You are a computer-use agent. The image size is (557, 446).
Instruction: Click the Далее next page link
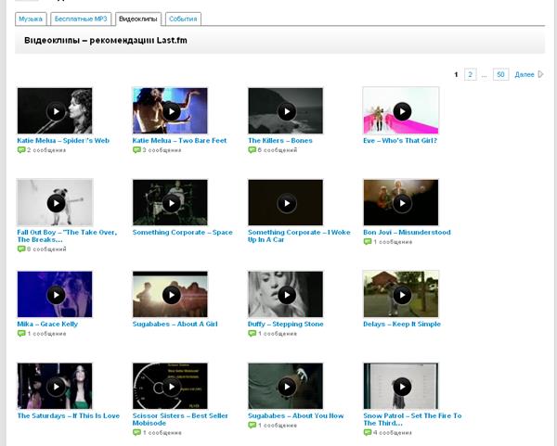524,74
